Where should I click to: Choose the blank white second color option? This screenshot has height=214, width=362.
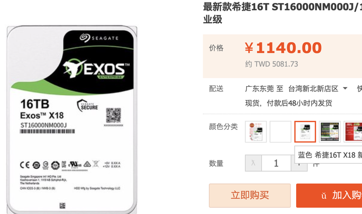pyautogui.click(x=281, y=131)
